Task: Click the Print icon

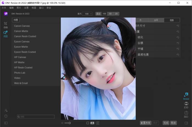Action: click(x=186, y=105)
